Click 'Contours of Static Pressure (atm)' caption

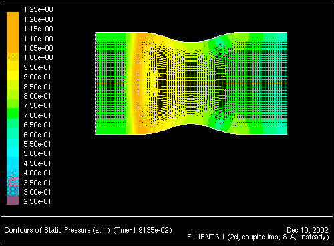pyautogui.click(x=57, y=230)
